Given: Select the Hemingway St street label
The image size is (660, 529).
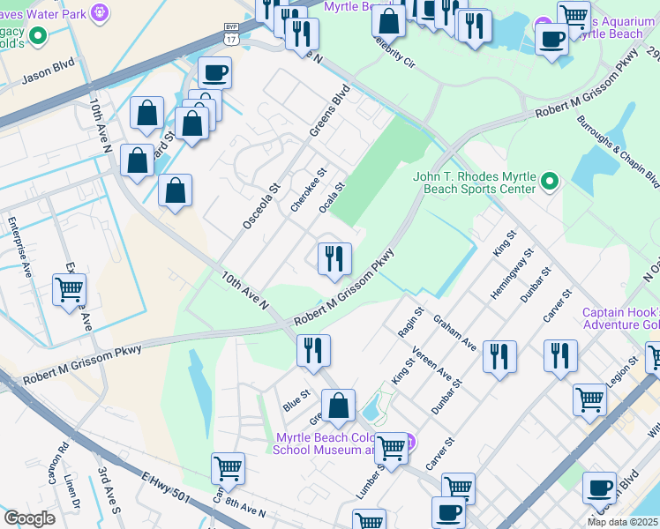Looking at the screenshot, I should pos(512,273).
